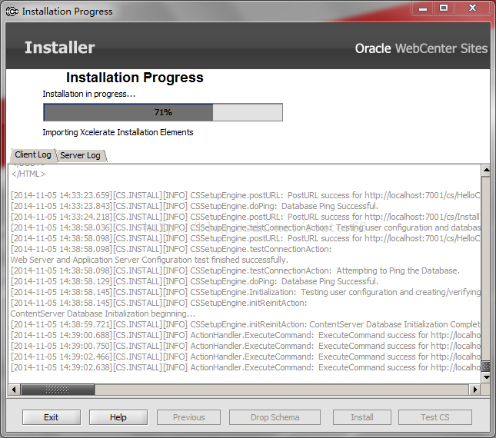
Task: Click the Drop Schema button
Action: pos(275,417)
